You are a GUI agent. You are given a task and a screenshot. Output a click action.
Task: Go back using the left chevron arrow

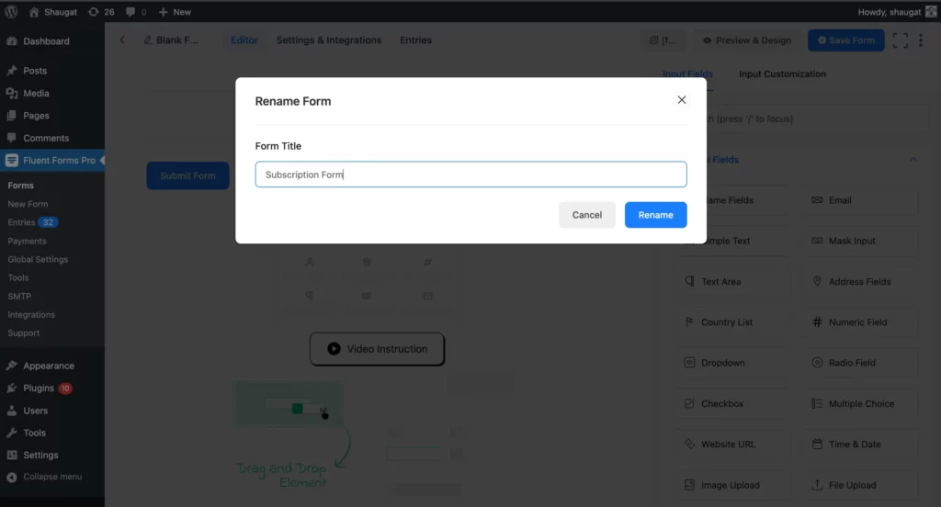click(x=122, y=40)
